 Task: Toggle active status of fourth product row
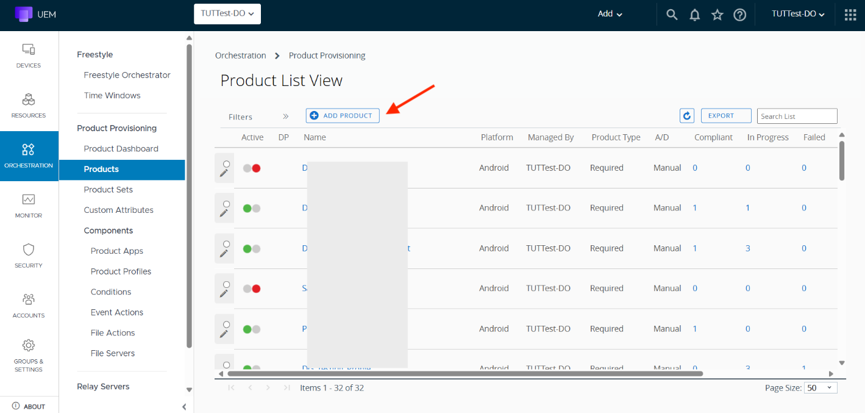[x=252, y=289]
